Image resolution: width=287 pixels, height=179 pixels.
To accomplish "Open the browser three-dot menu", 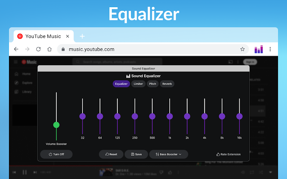I will [x=270, y=49].
